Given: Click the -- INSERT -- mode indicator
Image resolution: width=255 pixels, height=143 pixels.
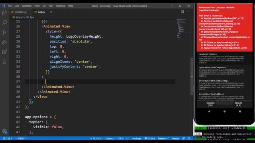Looking at the screenshot, I should 21,139.
